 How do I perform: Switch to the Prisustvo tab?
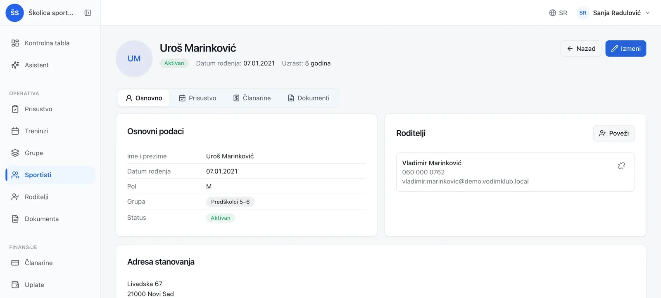click(197, 98)
